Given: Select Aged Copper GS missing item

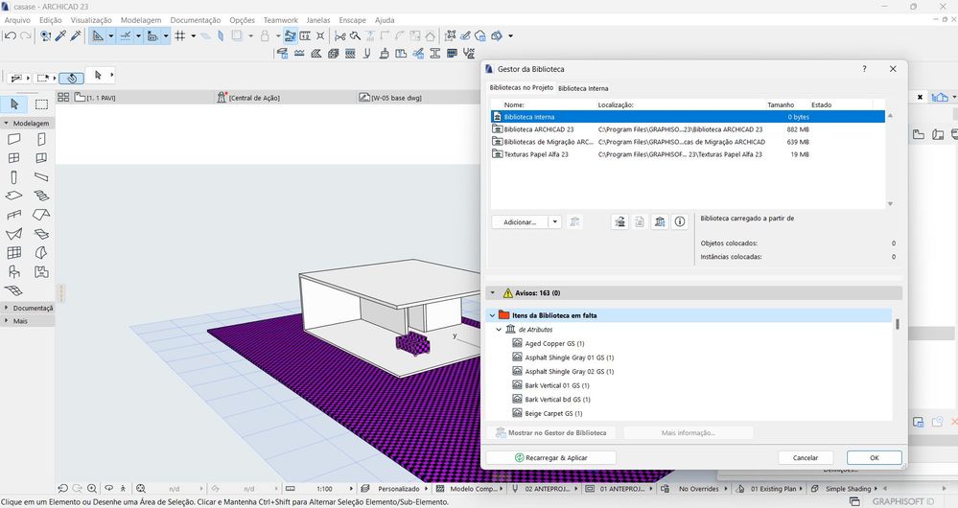Looking at the screenshot, I should (x=554, y=343).
